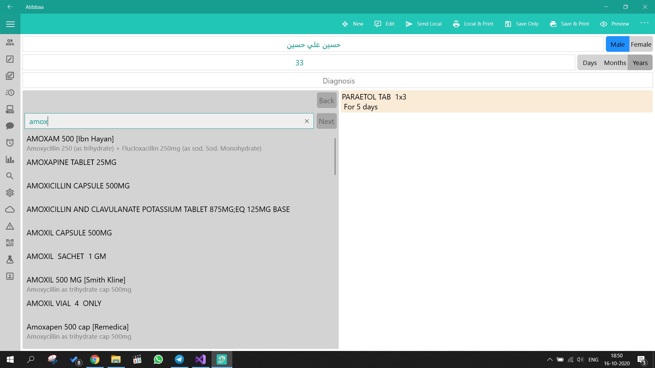Click the Back button
The height and width of the screenshot is (368, 655).
click(326, 101)
